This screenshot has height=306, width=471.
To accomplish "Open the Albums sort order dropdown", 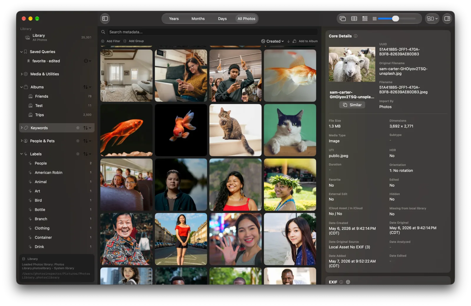I will click(x=87, y=87).
